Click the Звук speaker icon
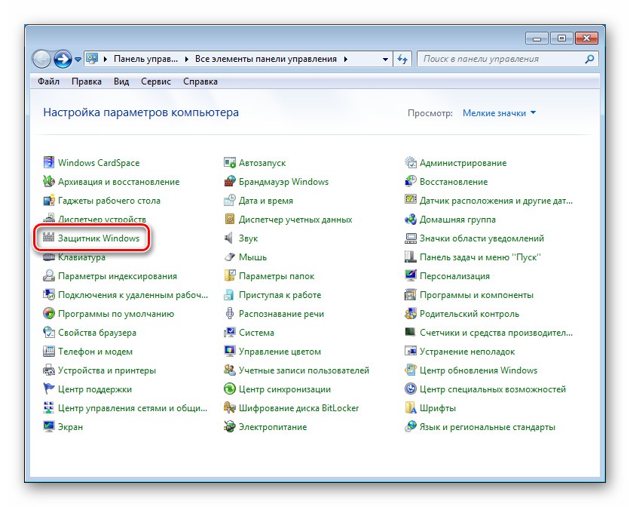This screenshot has height=507, width=630. (x=228, y=238)
